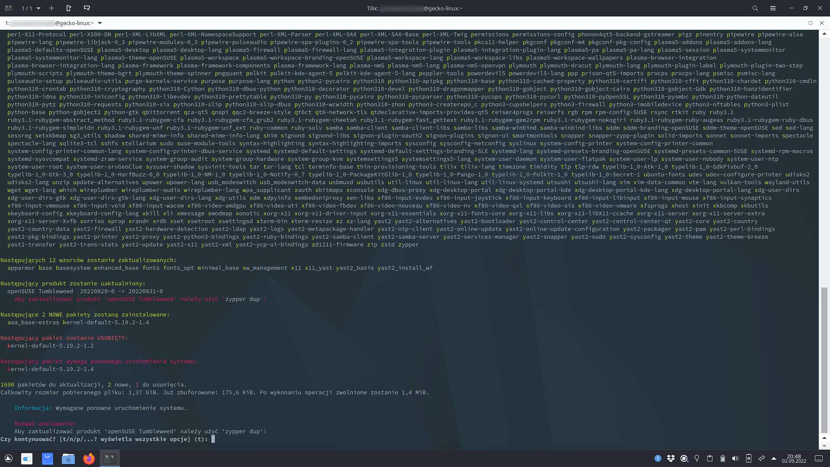Launch Firefox from the taskbar

coord(89,458)
